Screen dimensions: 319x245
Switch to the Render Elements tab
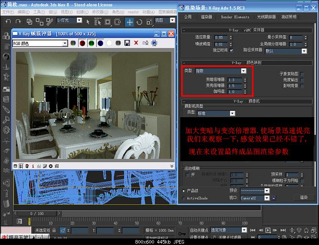click(x=235, y=17)
